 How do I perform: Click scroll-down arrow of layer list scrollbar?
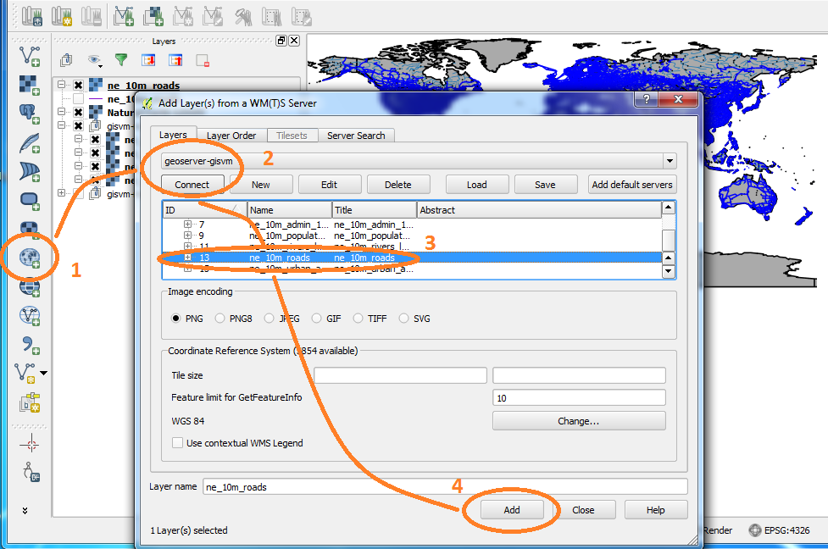(x=669, y=271)
